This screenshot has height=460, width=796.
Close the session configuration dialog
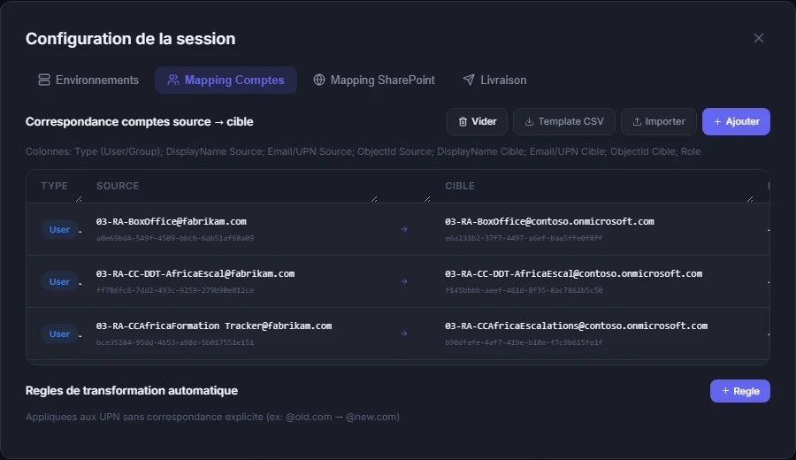click(x=759, y=38)
